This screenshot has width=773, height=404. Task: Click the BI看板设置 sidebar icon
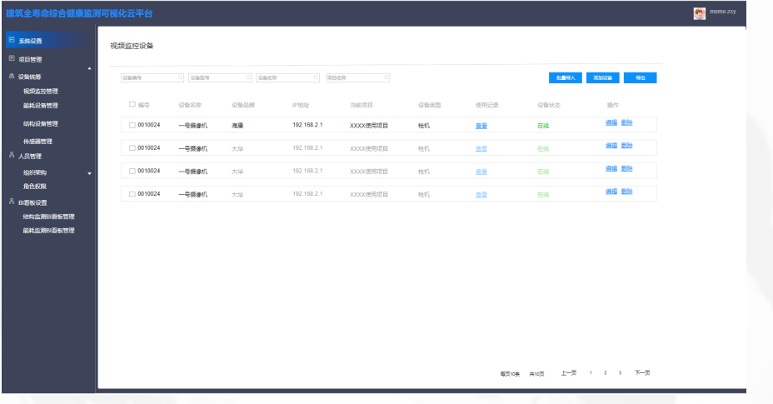tap(12, 202)
